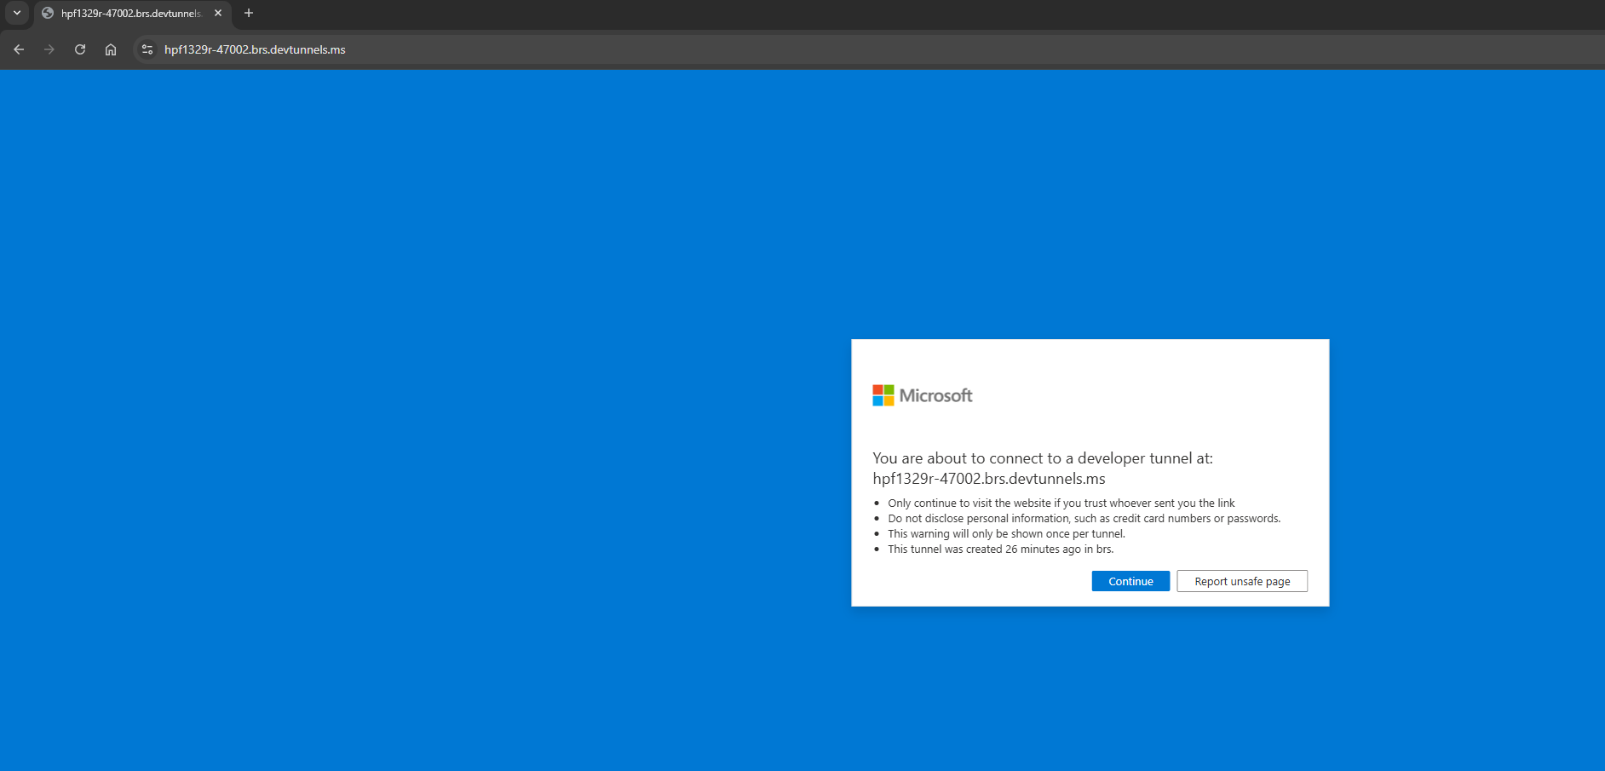Go back using the back arrow

(19, 49)
